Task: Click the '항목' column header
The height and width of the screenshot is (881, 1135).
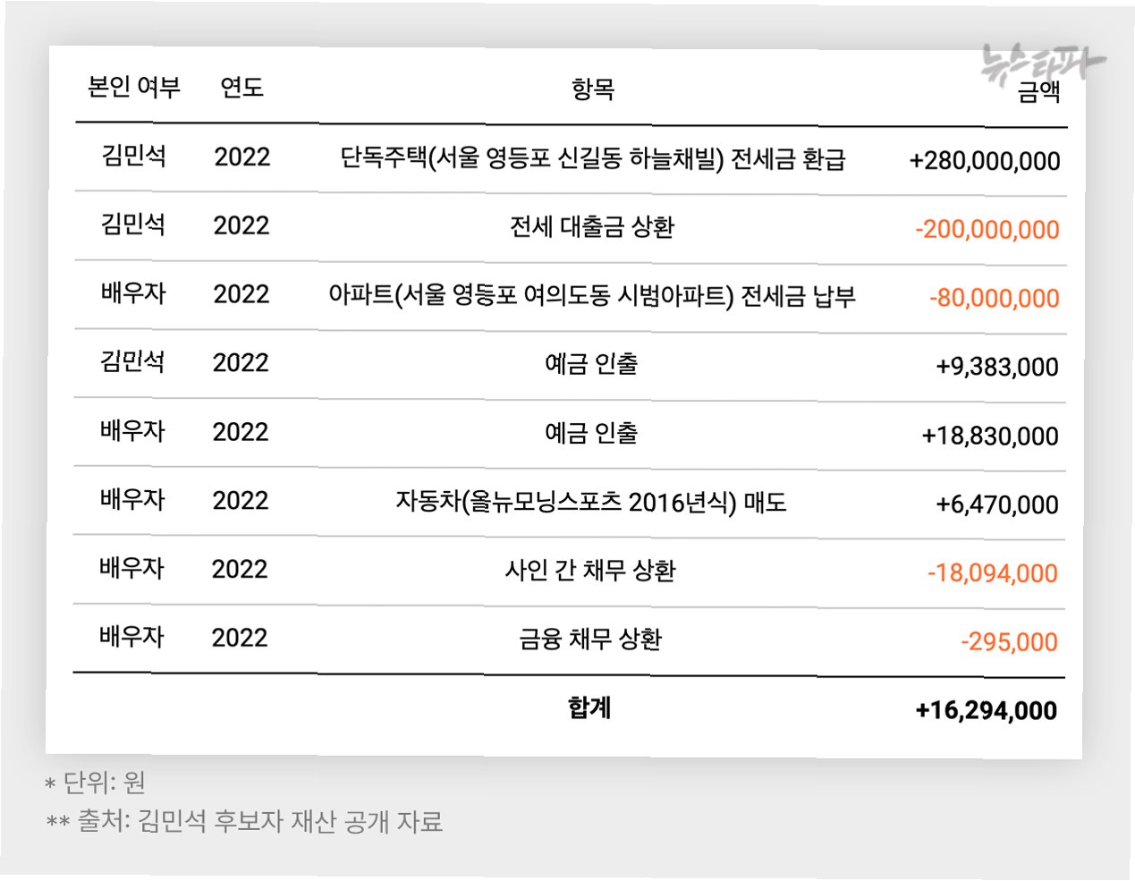Action: tap(592, 89)
